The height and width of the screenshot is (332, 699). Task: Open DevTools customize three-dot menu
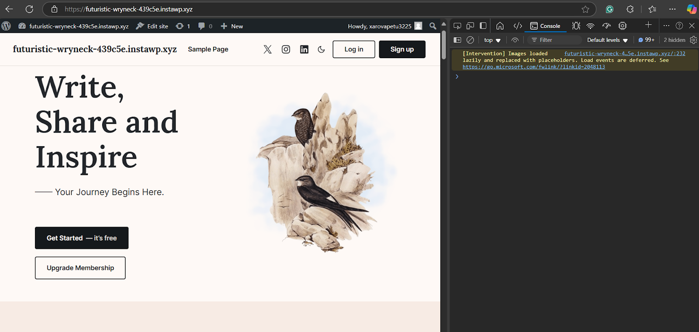click(x=666, y=26)
